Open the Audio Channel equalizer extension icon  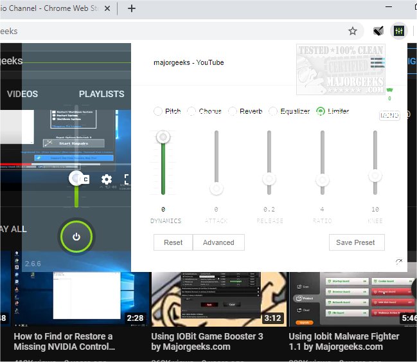tap(399, 31)
